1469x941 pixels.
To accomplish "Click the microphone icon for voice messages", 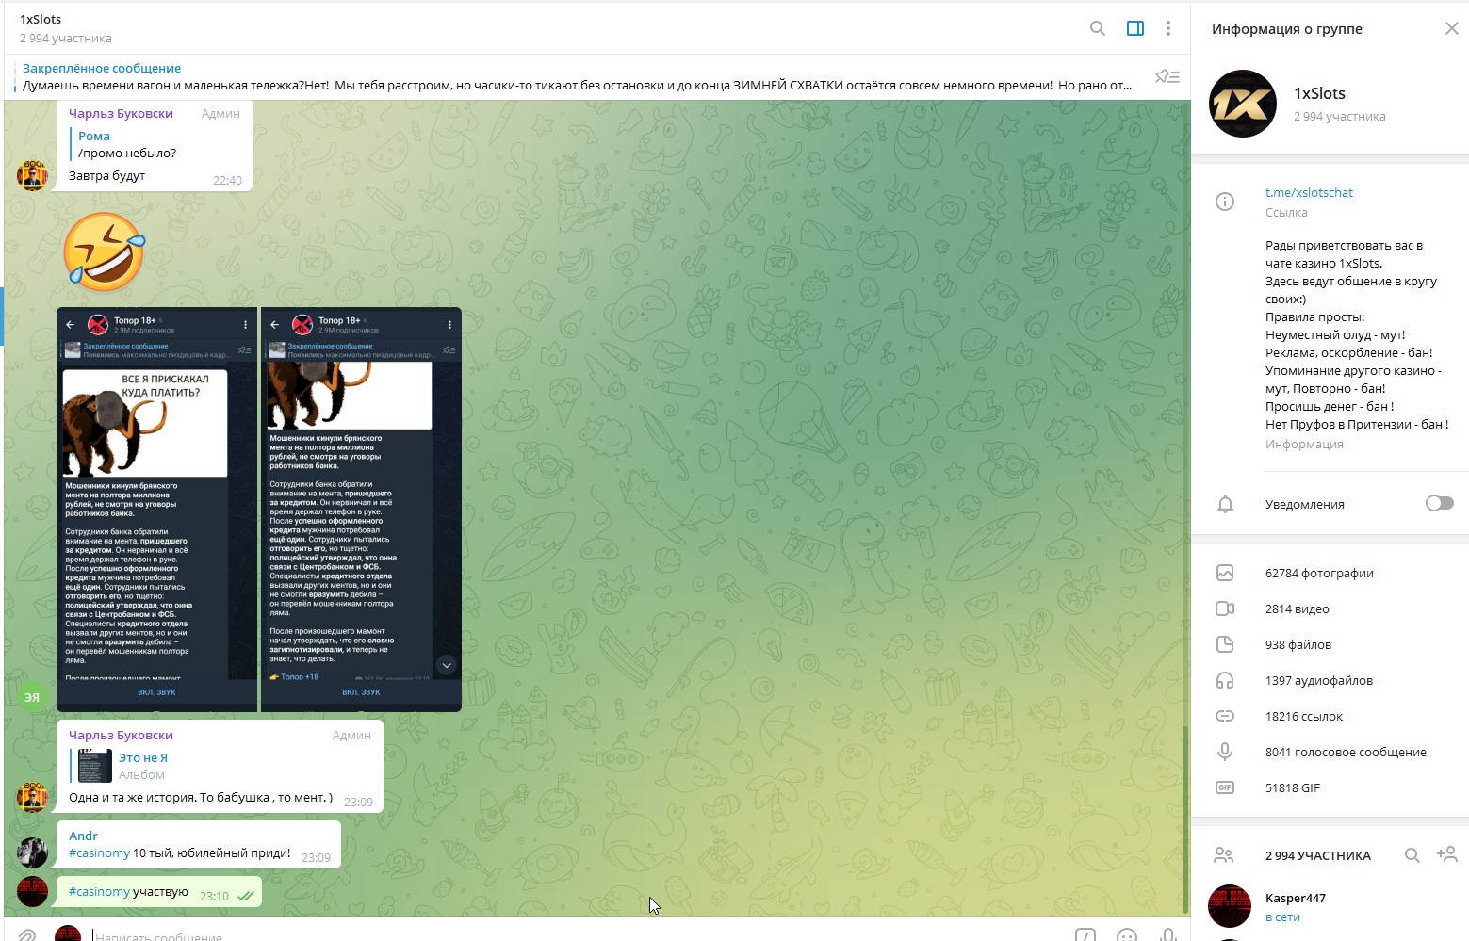I will tap(1225, 752).
